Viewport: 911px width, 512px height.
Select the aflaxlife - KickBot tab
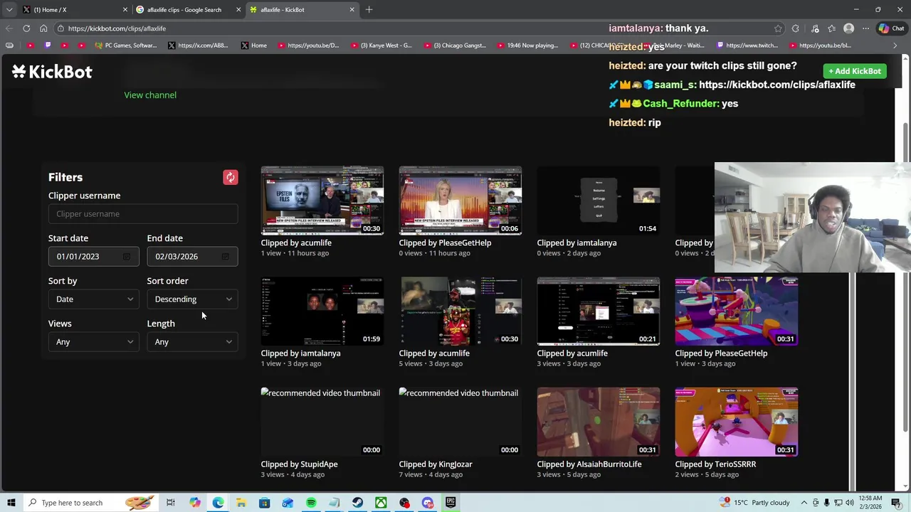tap(302, 10)
